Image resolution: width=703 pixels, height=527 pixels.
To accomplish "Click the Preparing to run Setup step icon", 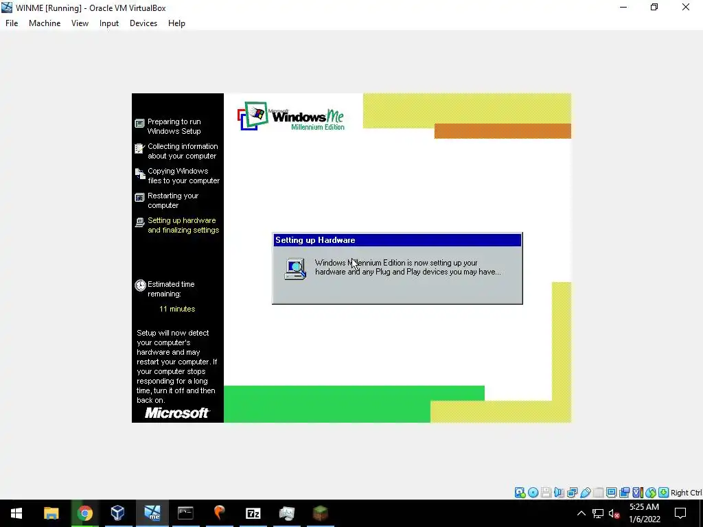I will pyautogui.click(x=140, y=124).
